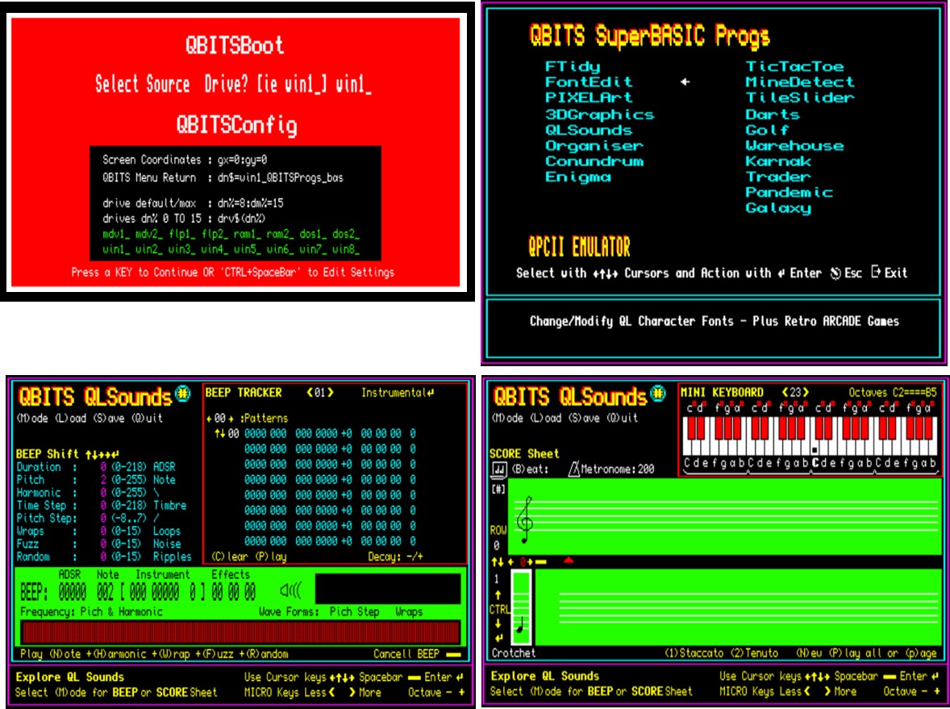Click the metronome icon next to Metronome:200
Image resolution: width=950 pixels, height=709 pixels.
click(573, 469)
